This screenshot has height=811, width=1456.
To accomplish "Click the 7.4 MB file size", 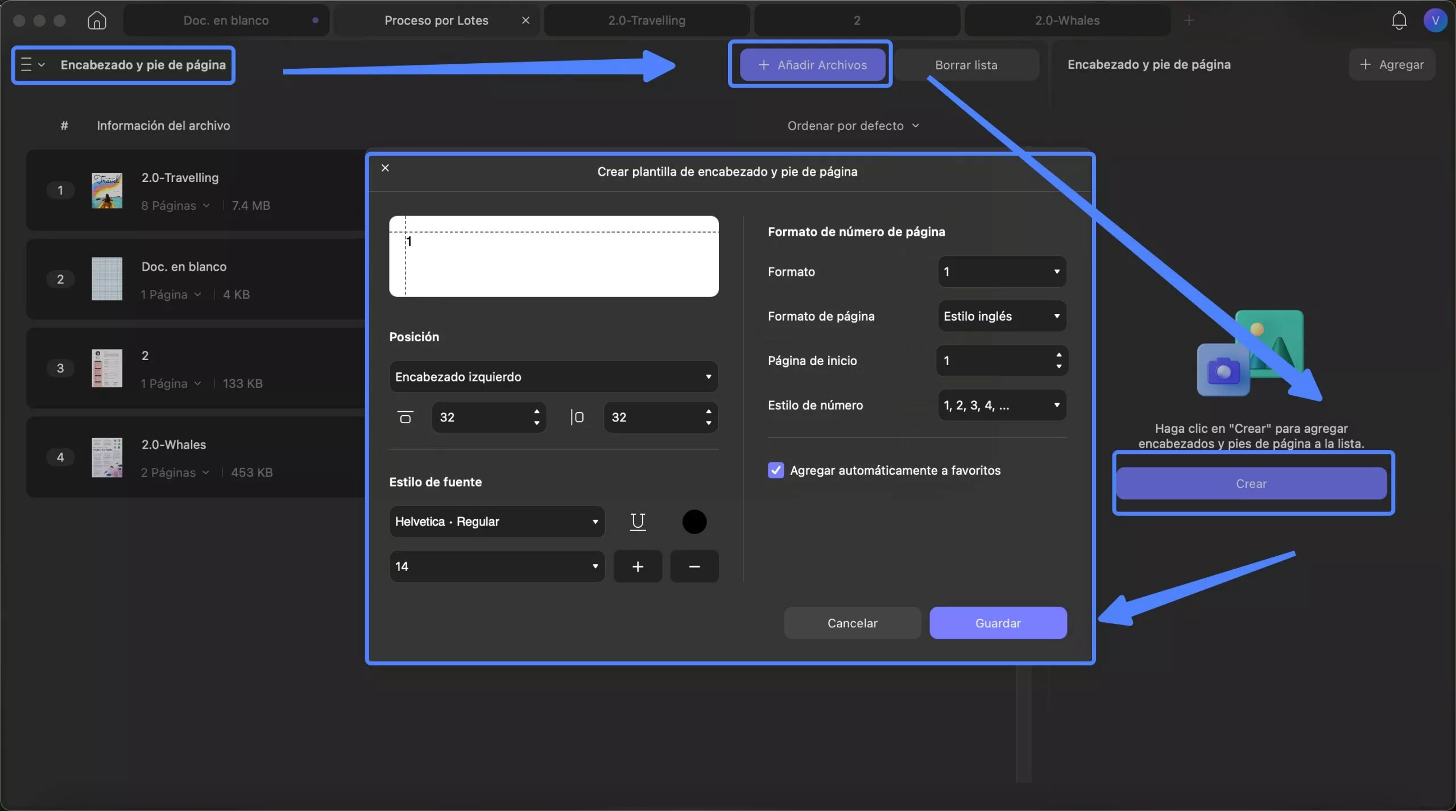I will [251, 205].
